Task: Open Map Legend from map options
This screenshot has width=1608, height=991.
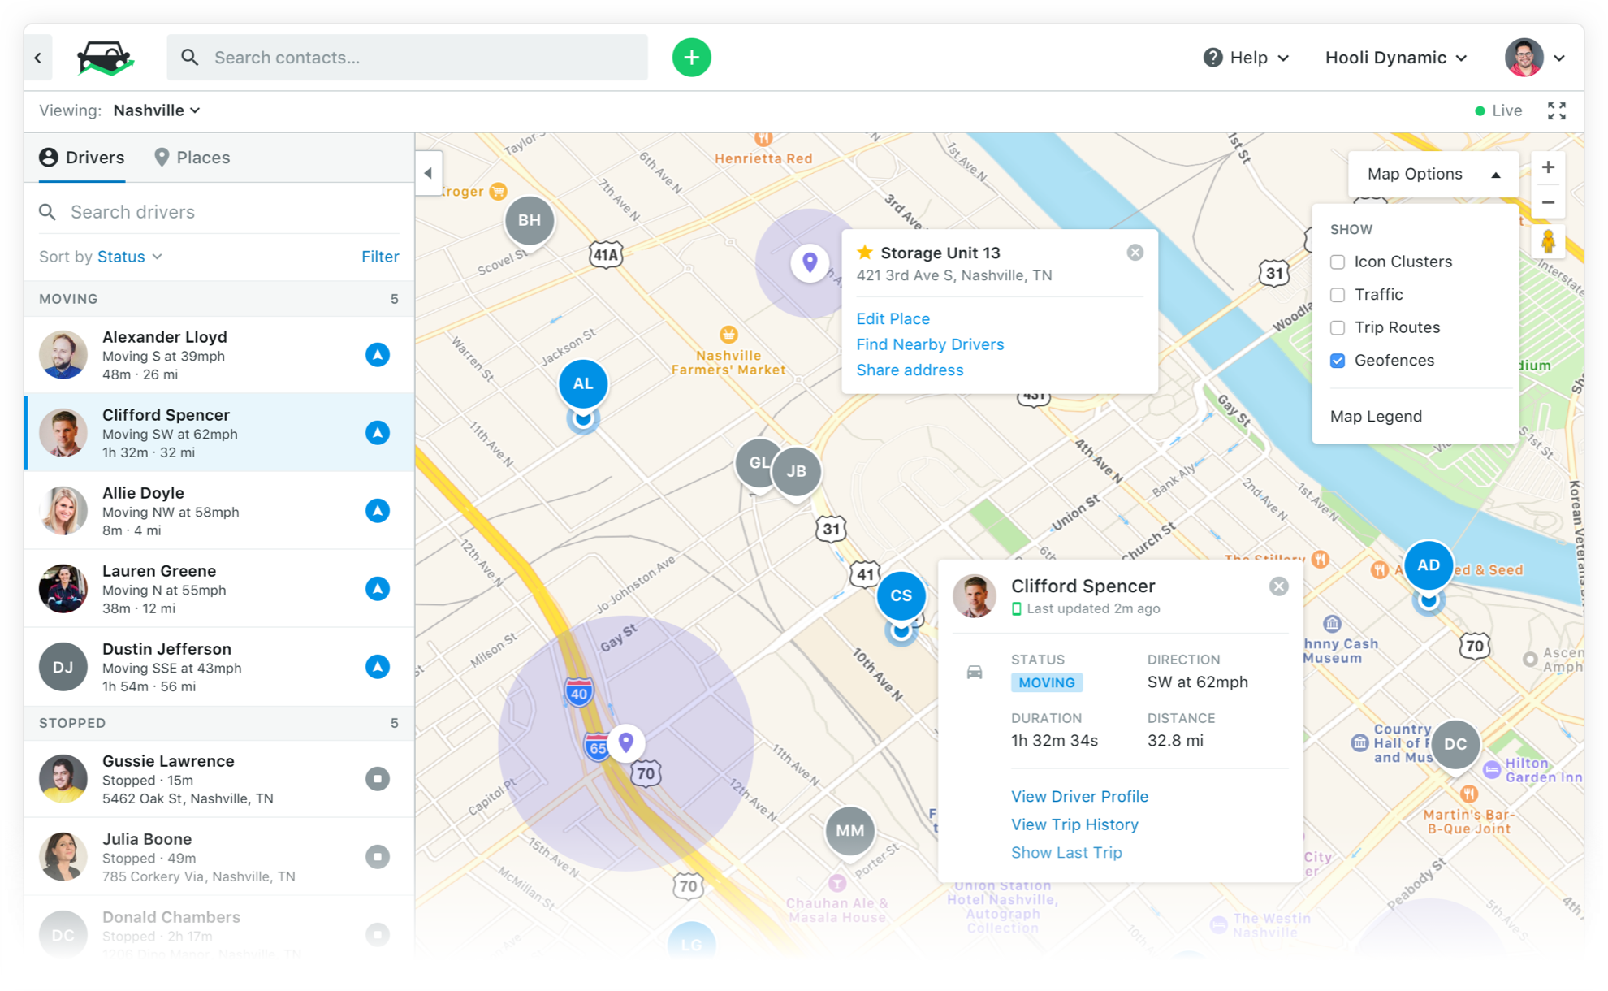Action: (x=1376, y=417)
